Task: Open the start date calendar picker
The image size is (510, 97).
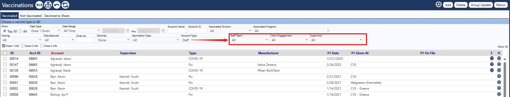Action: pyautogui.click(x=128, y=31)
